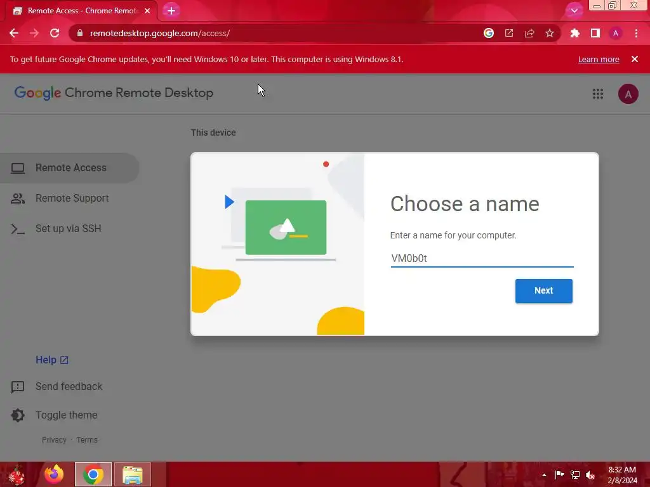
Task: Open a new tab with plus button
Action: tap(171, 11)
